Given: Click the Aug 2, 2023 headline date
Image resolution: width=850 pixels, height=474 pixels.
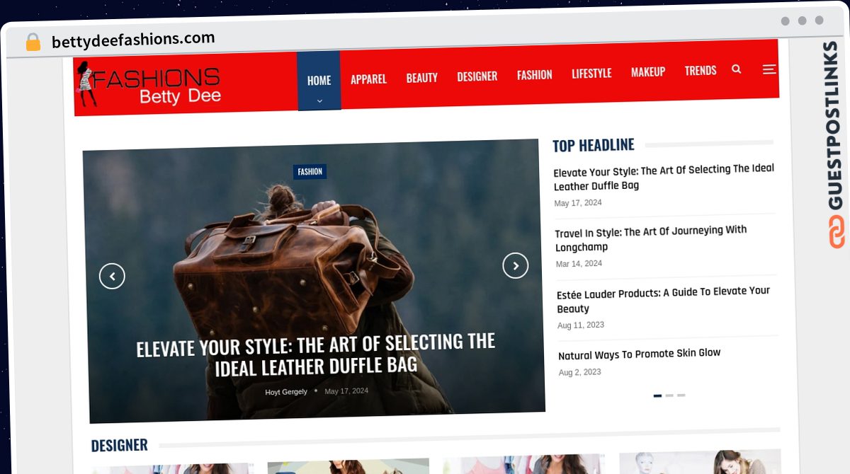Looking at the screenshot, I should pyautogui.click(x=579, y=373).
